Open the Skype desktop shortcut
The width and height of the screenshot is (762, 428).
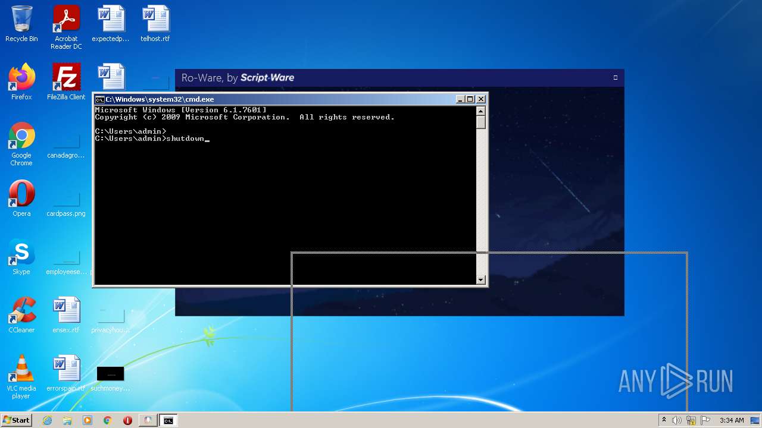(x=21, y=257)
